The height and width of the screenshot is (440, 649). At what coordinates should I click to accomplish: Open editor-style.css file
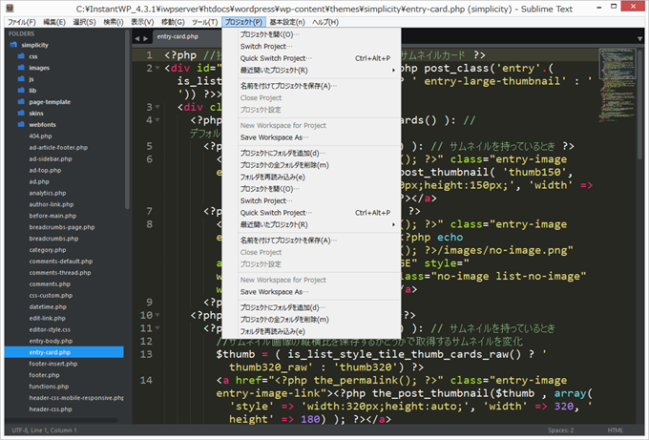coord(50,329)
